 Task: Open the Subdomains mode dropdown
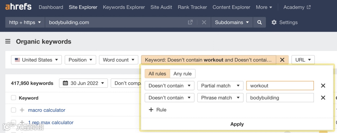pyautogui.click(x=232, y=22)
